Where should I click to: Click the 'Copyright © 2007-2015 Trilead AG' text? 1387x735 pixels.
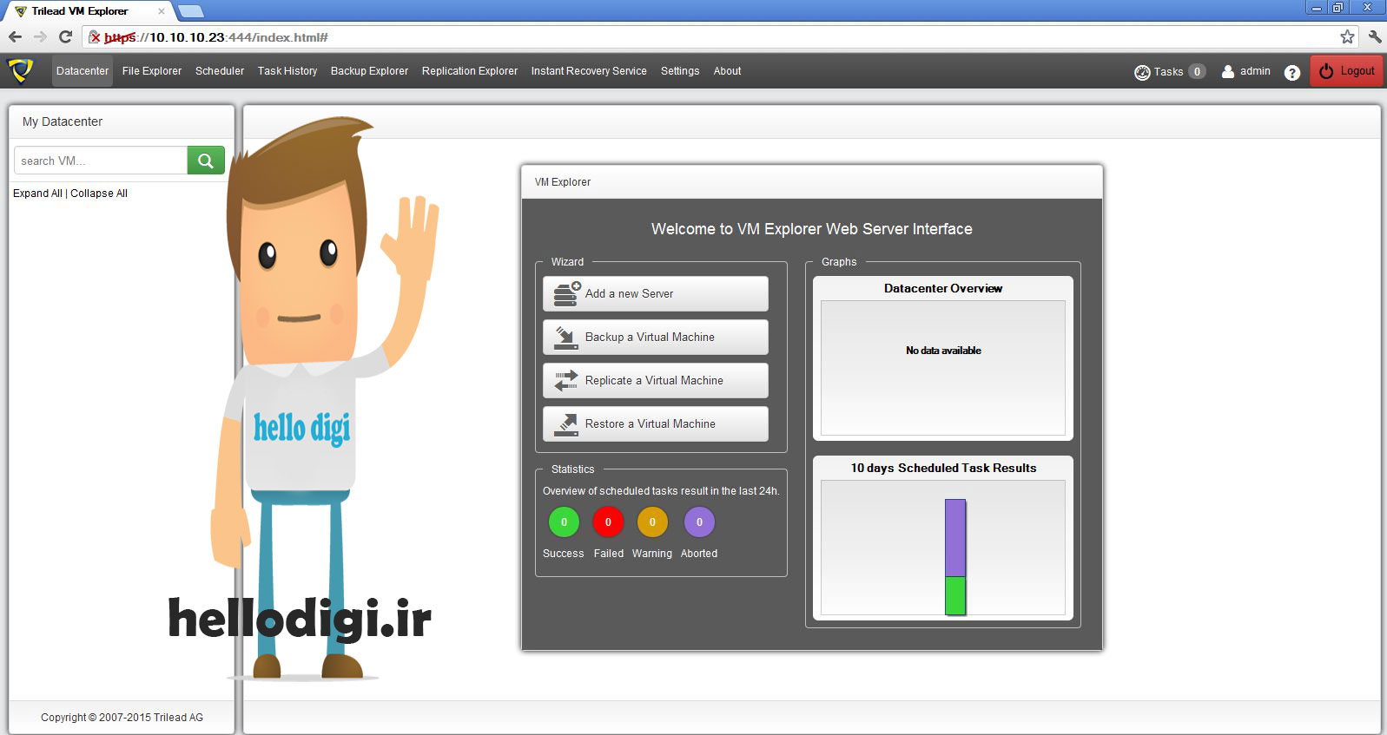[x=122, y=718]
